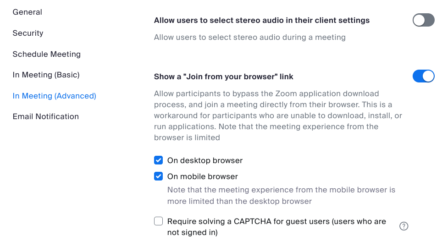The height and width of the screenshot is (246, 442).
Task: Turn off the "Join from your browser" toggle
Action: (423, 76)
